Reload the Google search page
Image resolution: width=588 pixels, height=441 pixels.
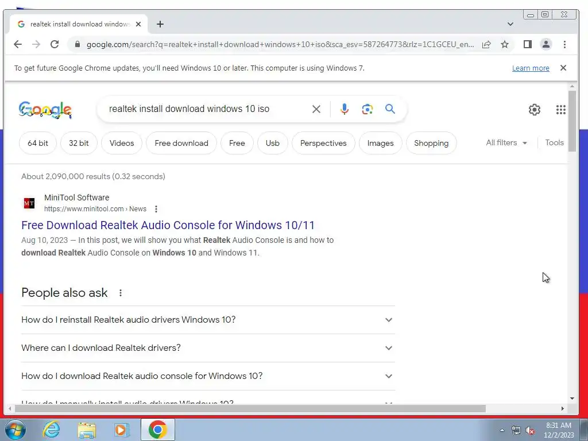[55, 44]
